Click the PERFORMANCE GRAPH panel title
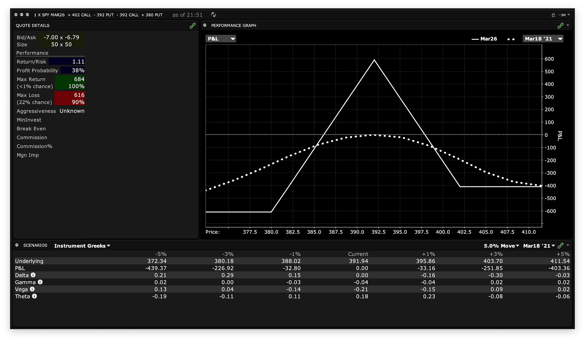Image resolution: width=585 pixels, height=341 pixels. point(233,25)
